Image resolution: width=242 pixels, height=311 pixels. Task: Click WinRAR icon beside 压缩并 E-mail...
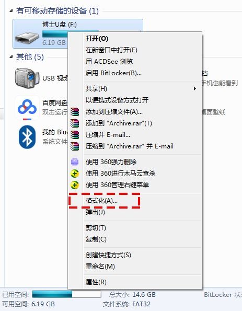tap(75, 135)
